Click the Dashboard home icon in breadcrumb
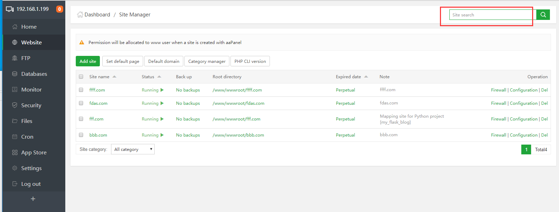Image resolution: width=559 pixels, height=212 pixels. [x=80, y=15]
